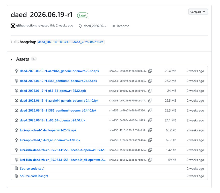Download daed x86_64 openwrt-24.10.ipk

[x=53, y=120]
